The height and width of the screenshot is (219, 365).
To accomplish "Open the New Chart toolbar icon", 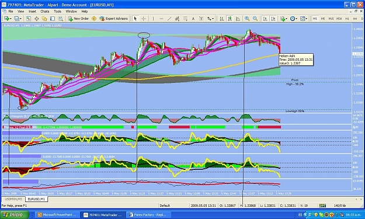I will [x=6, y=19].
